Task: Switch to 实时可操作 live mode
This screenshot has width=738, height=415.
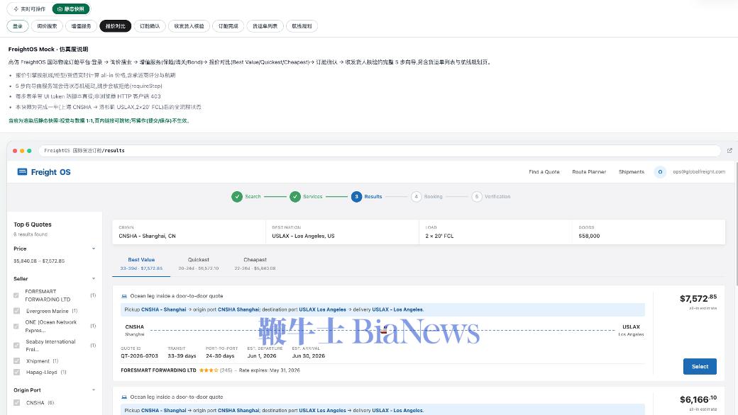Action: [30, 9]
